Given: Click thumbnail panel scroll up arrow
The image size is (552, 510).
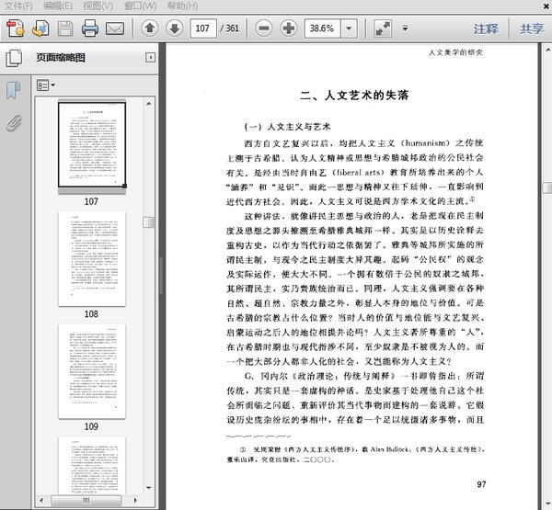Looking at the screenshot, I should 148,104.
